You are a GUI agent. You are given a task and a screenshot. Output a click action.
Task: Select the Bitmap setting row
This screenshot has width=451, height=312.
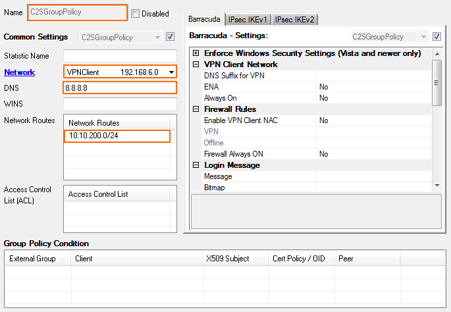(x=317, y=187)
